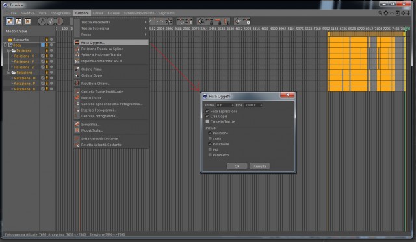Choose Importa Animazione ASCII entry
The width and height of the screenshot is (416, 242).
[111, 61]
